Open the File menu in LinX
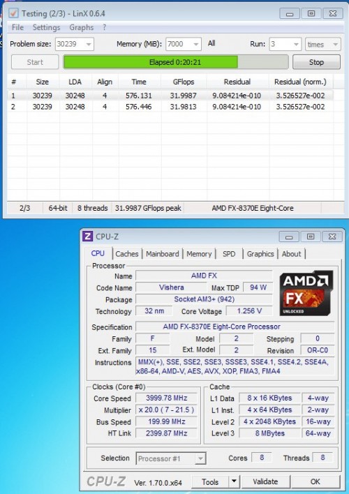The height and width of the screenshot is (494, 349). tap(17, 27)
